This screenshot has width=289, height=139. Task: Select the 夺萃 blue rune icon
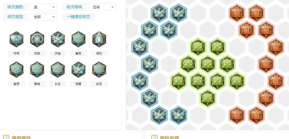click(x=17, y=39)
